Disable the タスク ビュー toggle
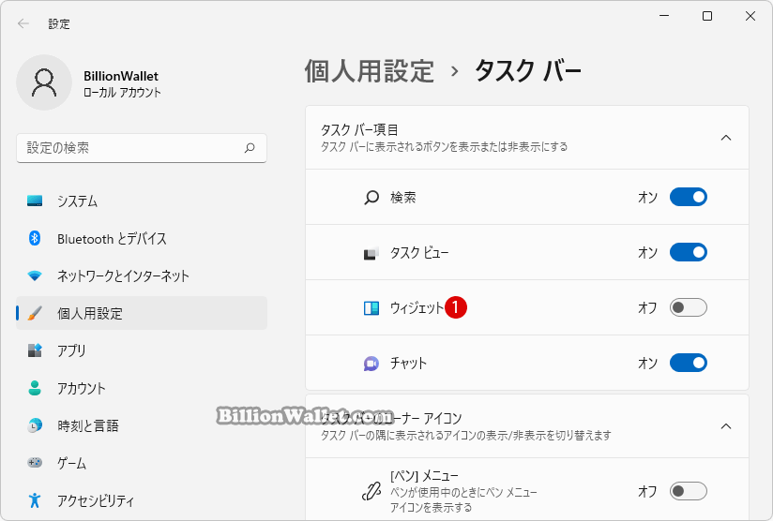The height and width of the screenshot is (521, 773). point(689,252)
